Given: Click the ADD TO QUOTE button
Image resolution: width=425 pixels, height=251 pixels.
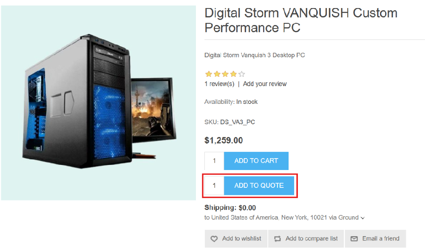Looking at the screenshot, I should click(259, 186).
